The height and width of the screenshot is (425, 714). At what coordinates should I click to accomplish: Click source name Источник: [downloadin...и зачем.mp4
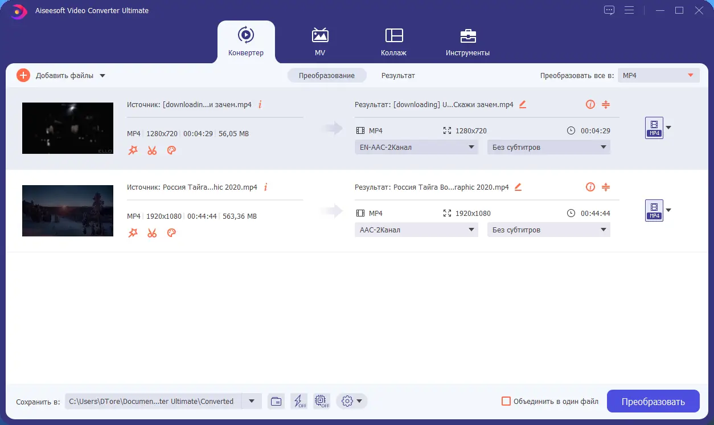point(189,104)
